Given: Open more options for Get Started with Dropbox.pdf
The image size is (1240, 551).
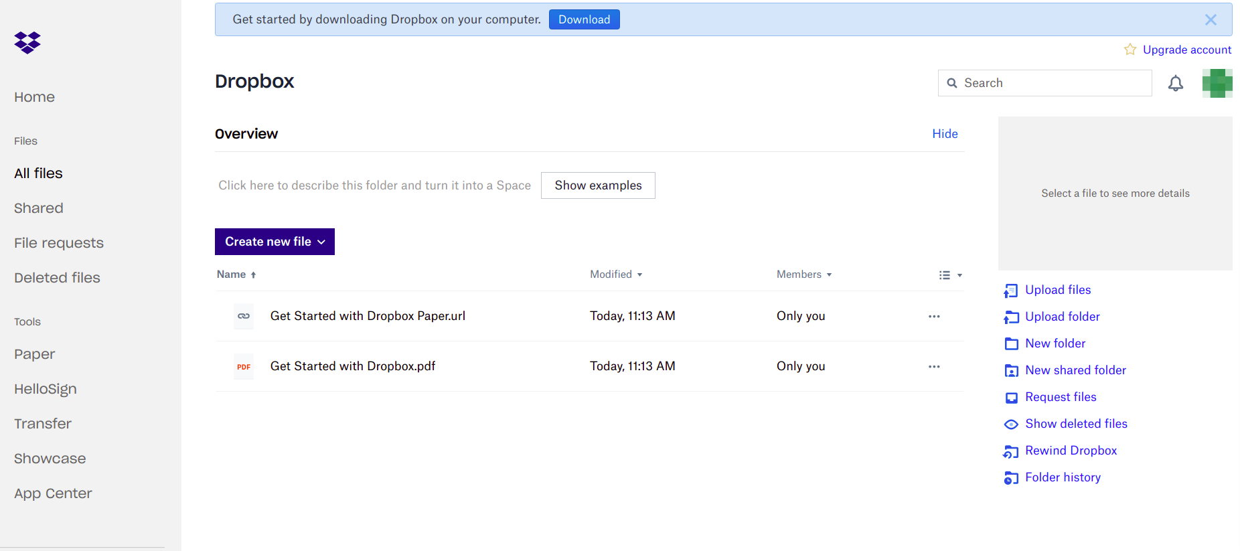Looking at the screenshot, I should (x=934, y=366).
